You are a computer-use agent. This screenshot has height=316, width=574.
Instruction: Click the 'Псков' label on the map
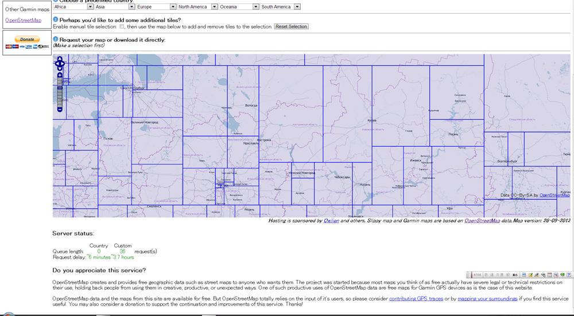pyautogui.click(x=108, y=139)
